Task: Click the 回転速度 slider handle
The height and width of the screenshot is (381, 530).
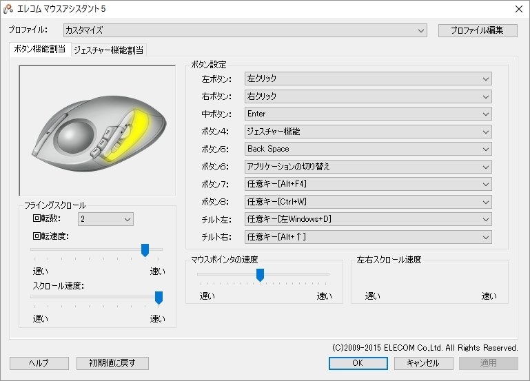Action: (145, 250)
